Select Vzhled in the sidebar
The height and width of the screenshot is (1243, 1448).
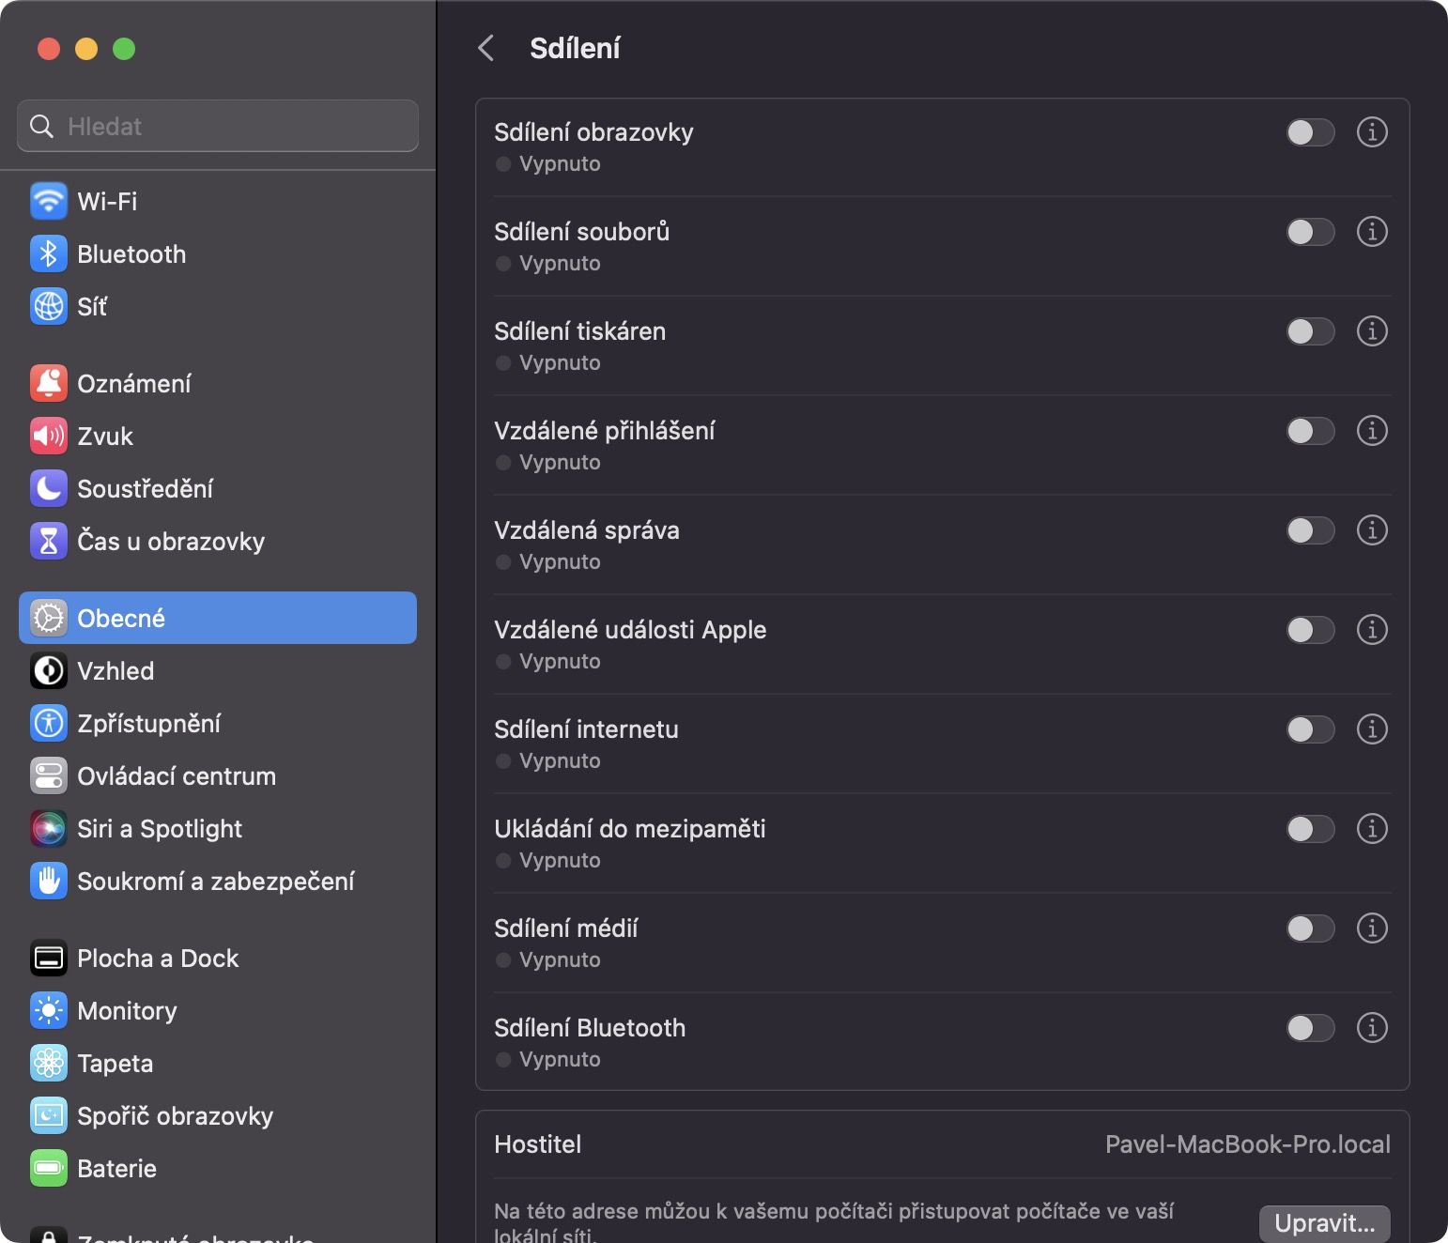116,670
